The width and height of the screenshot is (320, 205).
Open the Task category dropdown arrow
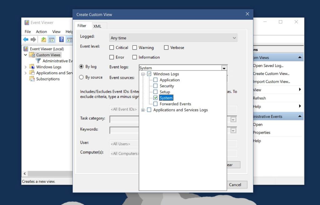(x=232, y=119)
